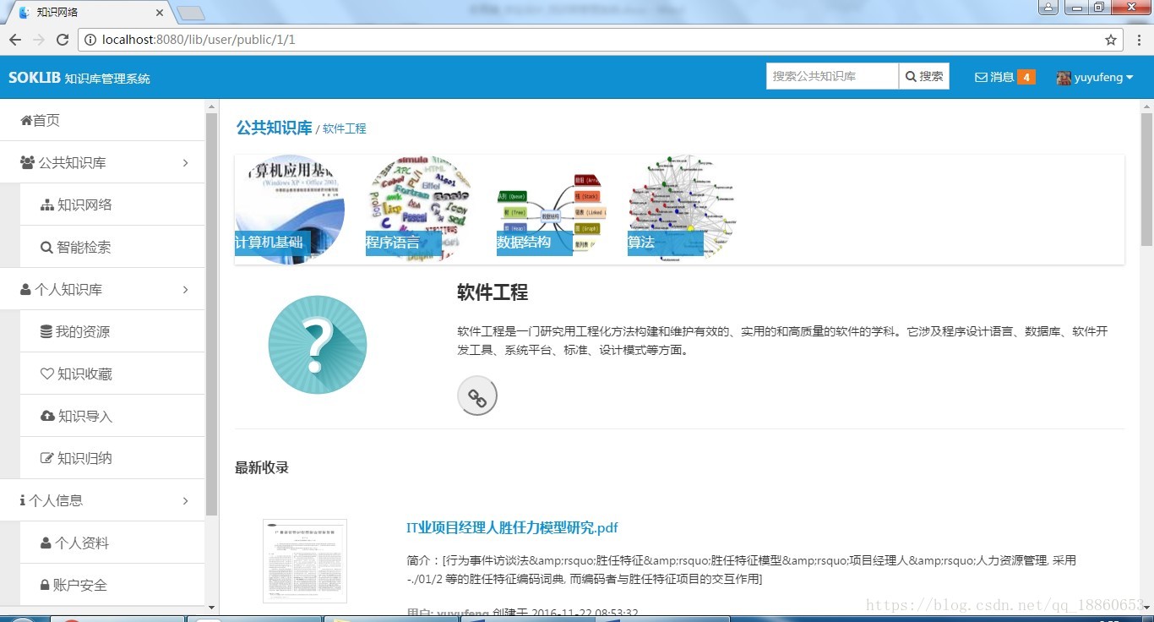Viewport: 1154px width, 622px height.
Task: Click the home icon beside 首页
Action: tap(26, 121)
